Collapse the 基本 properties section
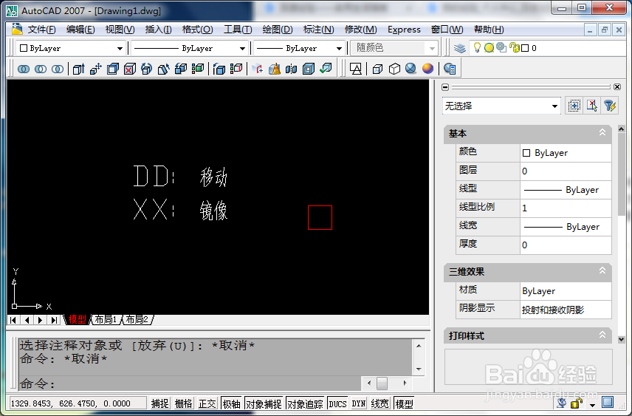The width and height of the screenshot is (632, 416). tap(602, 132)
